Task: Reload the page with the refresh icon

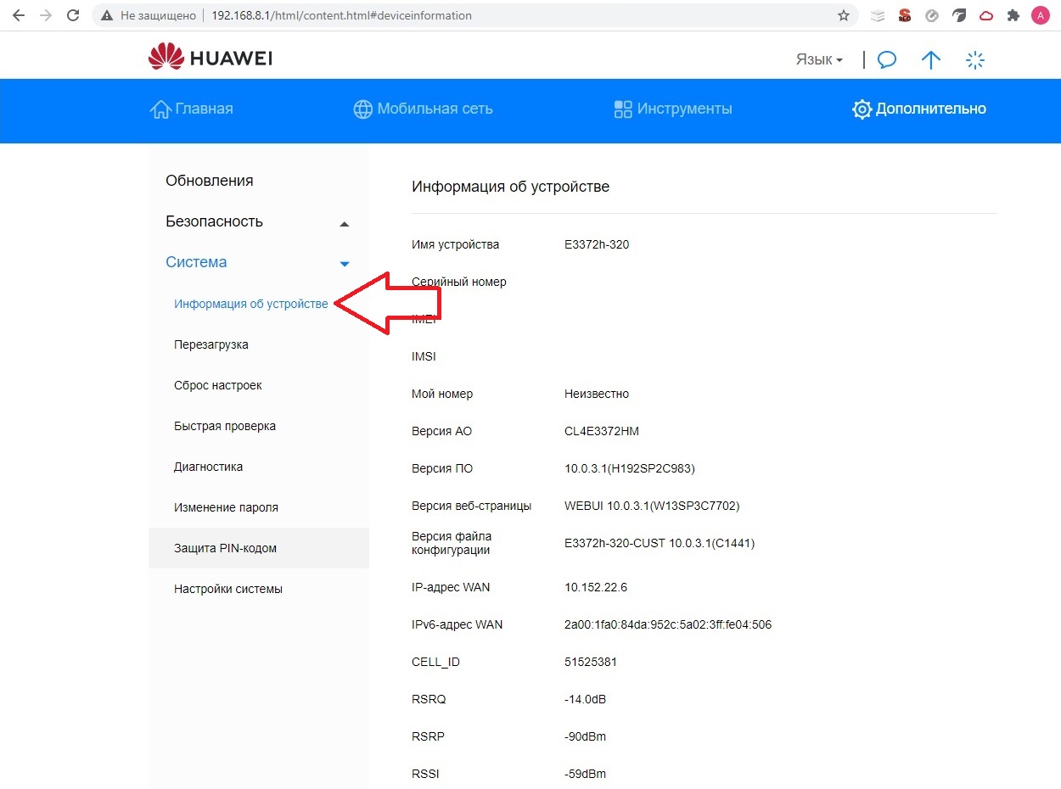Action: pyautogui.click(x=73, y=15)
